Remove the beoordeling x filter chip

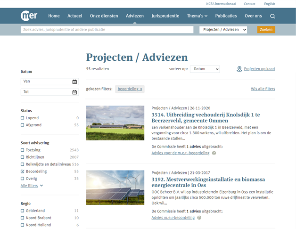click(130, 89)
